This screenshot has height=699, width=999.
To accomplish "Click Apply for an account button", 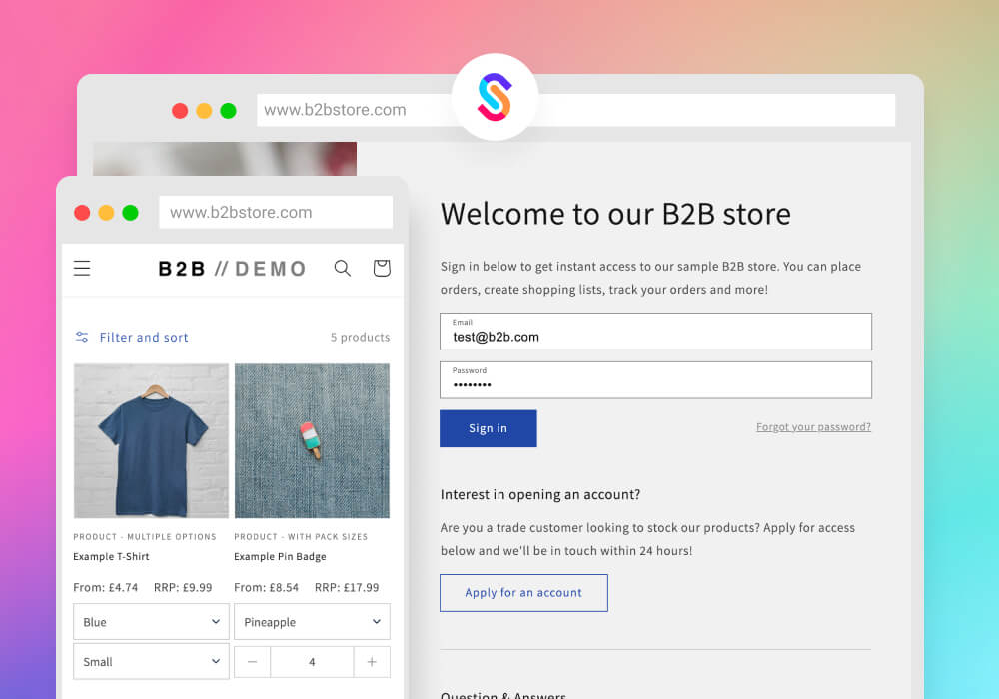I will pos(523,593).
